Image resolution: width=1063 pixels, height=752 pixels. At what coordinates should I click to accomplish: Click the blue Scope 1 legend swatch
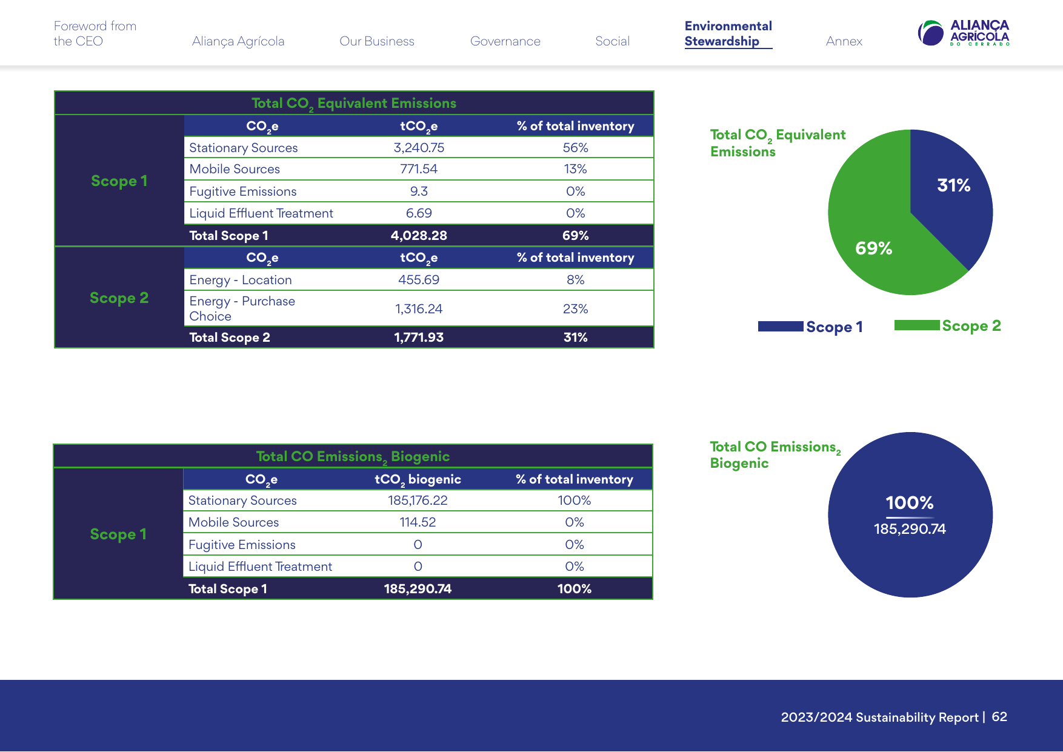(781, 326)
